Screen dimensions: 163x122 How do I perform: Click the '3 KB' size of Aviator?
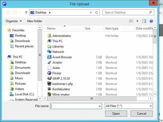(99, 63)
